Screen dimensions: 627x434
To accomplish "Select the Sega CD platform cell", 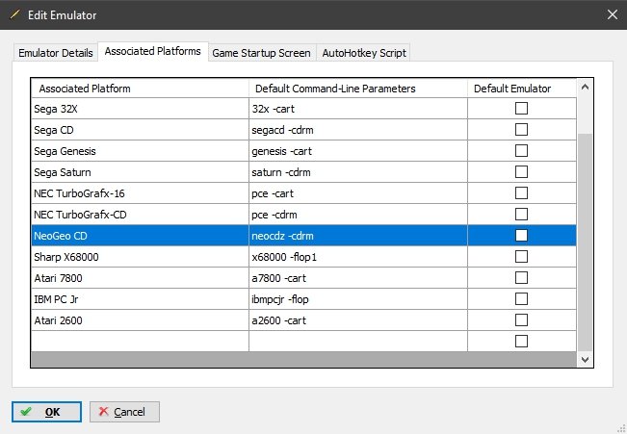I will 140,130.
